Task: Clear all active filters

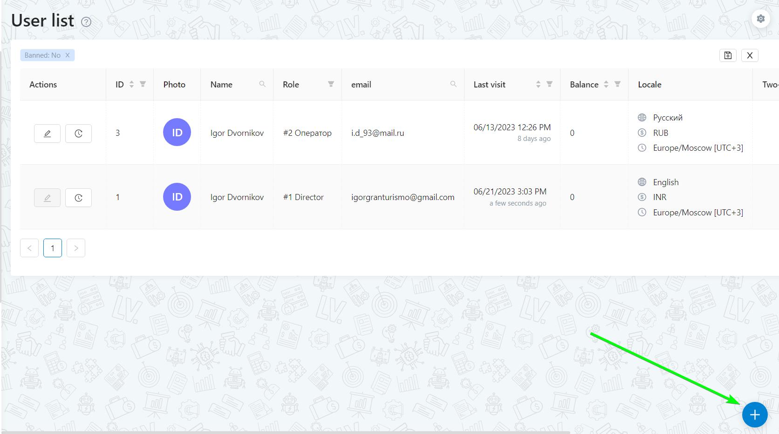Action: click(x=750, y=55)
